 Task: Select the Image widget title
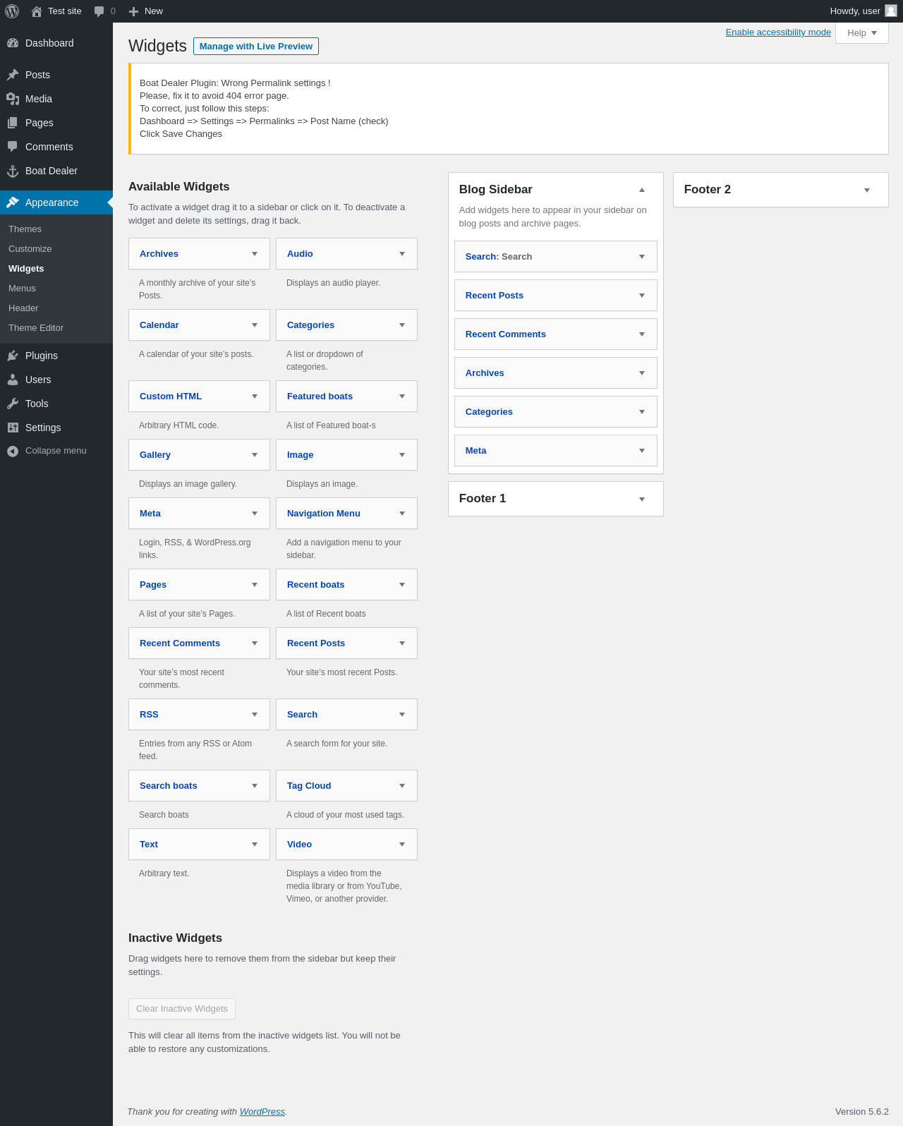click(x=300, y=455)
